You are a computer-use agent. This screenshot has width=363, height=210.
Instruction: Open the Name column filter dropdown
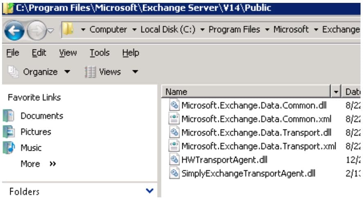coord(336,92)
